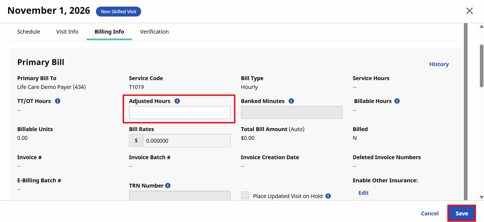484x222 pixels.
Task: Click TRN Number info icon
Action: [x=168, y=186]
